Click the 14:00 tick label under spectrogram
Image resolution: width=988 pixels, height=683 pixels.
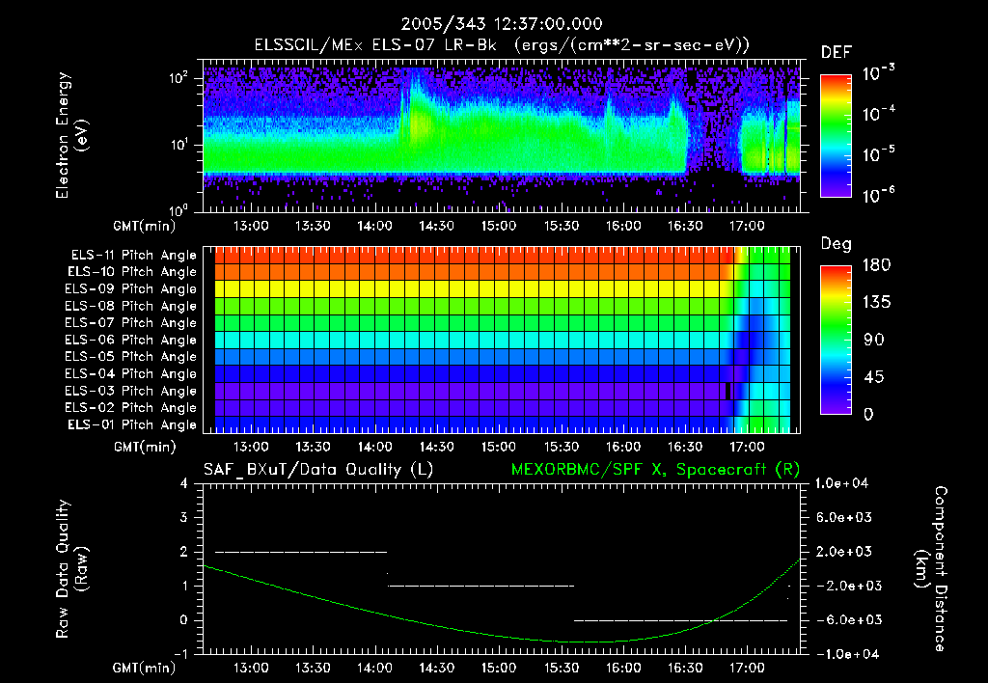375,226
